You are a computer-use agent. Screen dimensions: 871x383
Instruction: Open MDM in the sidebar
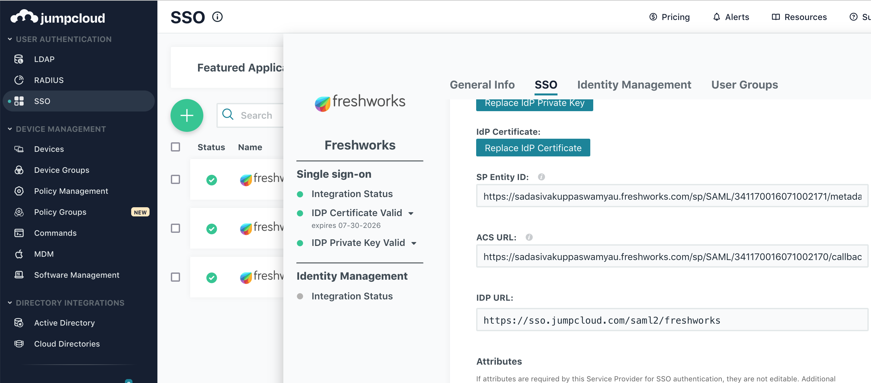point(44,254)
